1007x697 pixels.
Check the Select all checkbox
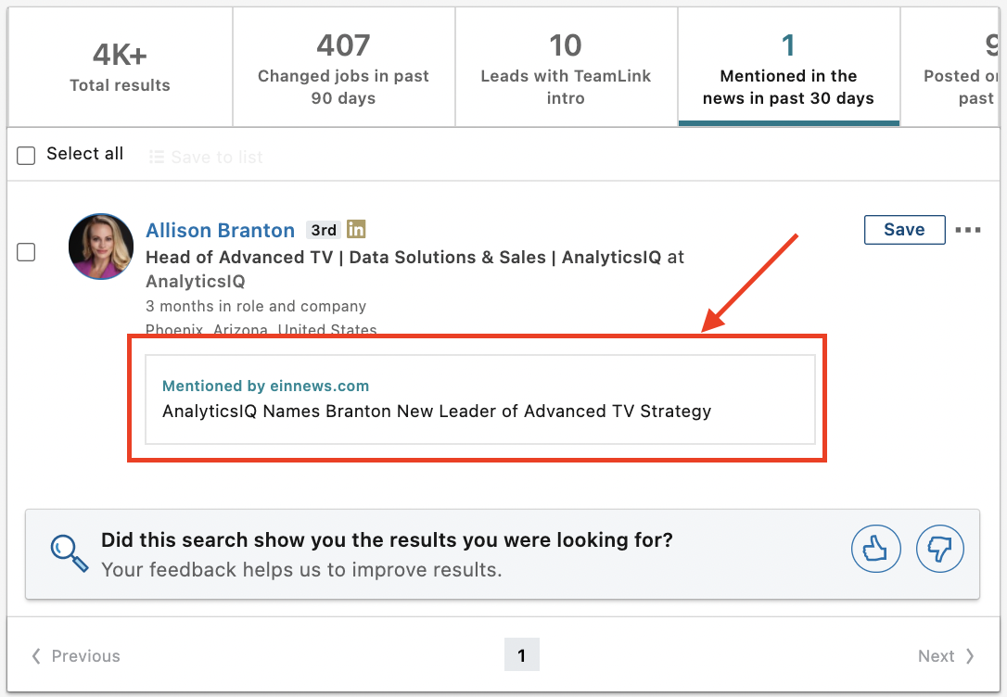(26, 156)
